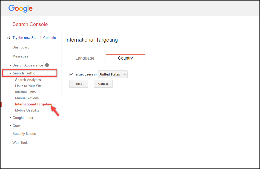
Task: Select Crawl in the sidebar
Action: coord(17,126)
